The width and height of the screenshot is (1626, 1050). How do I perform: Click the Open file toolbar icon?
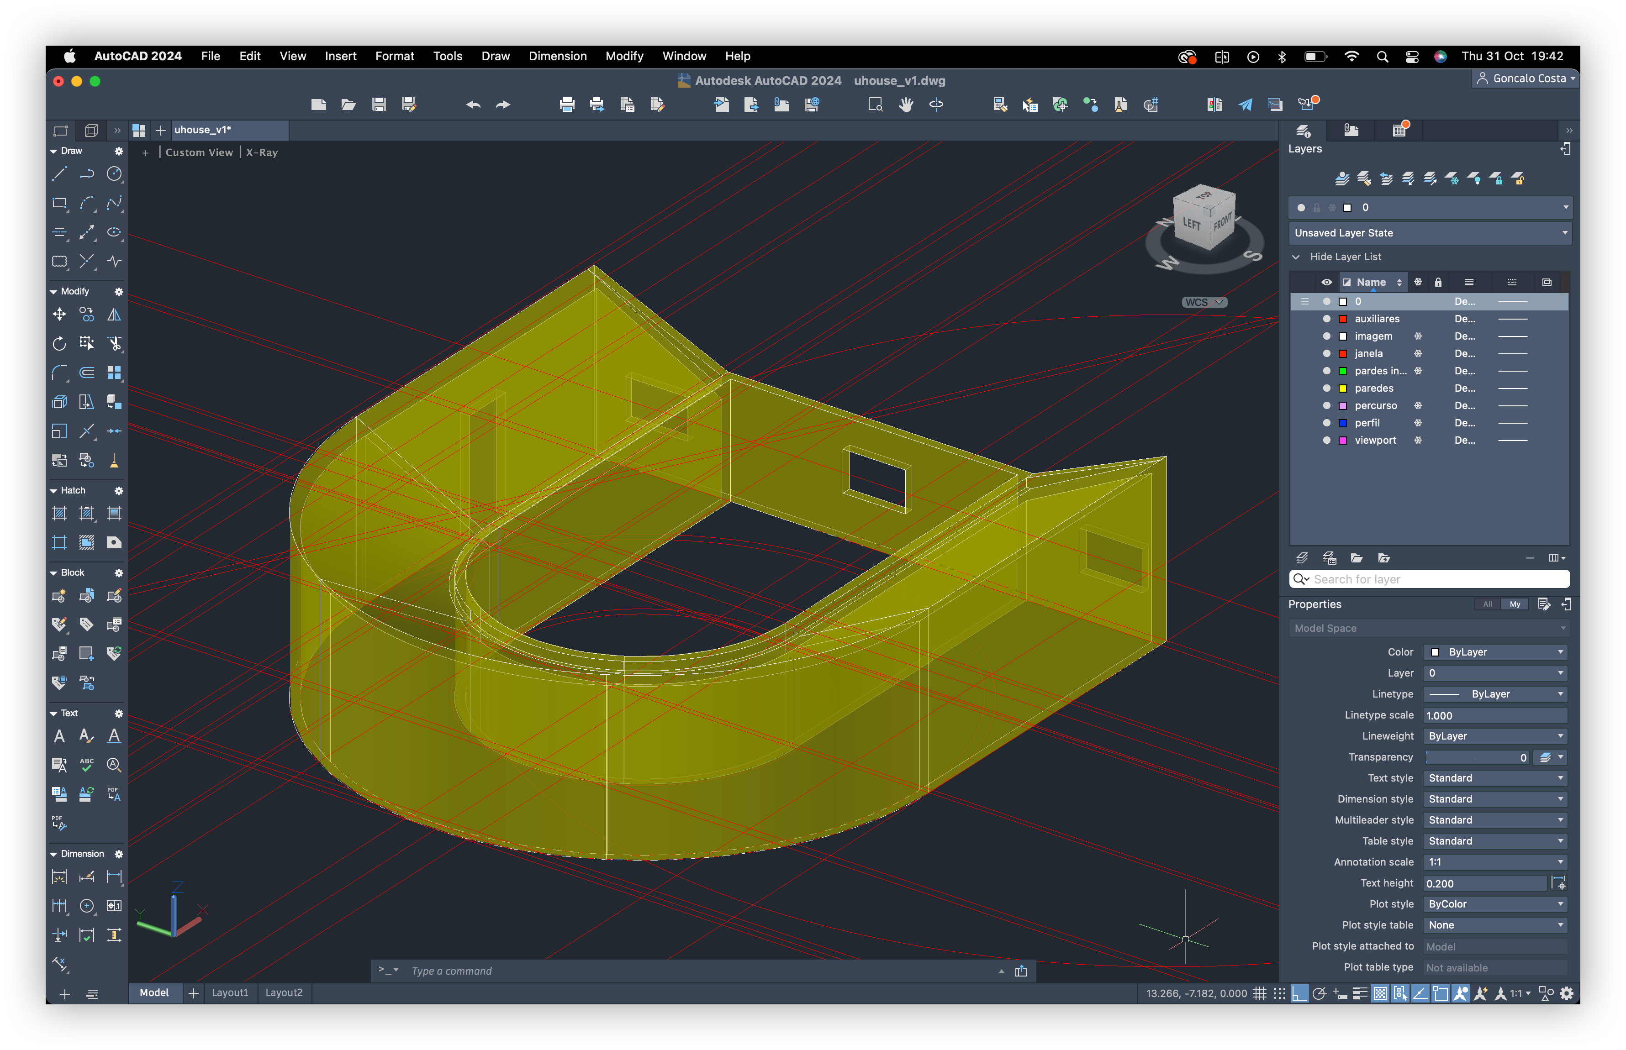348,105
